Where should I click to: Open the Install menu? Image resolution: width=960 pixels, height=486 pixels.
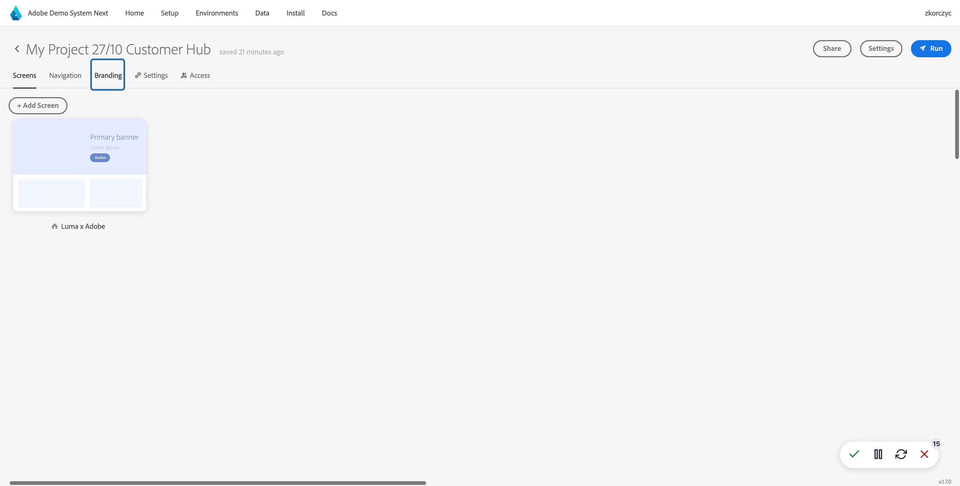point(295,13)
